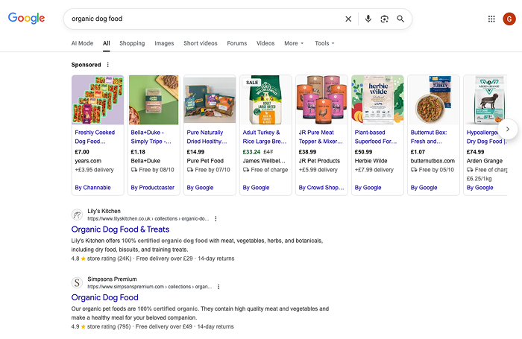Open Bella+Duke Simply Tripe product image
This screenshot has height=339, width=522.
click(154, 100)
